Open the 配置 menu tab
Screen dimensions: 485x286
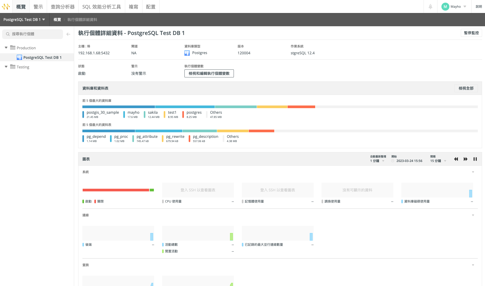[151, 6]
